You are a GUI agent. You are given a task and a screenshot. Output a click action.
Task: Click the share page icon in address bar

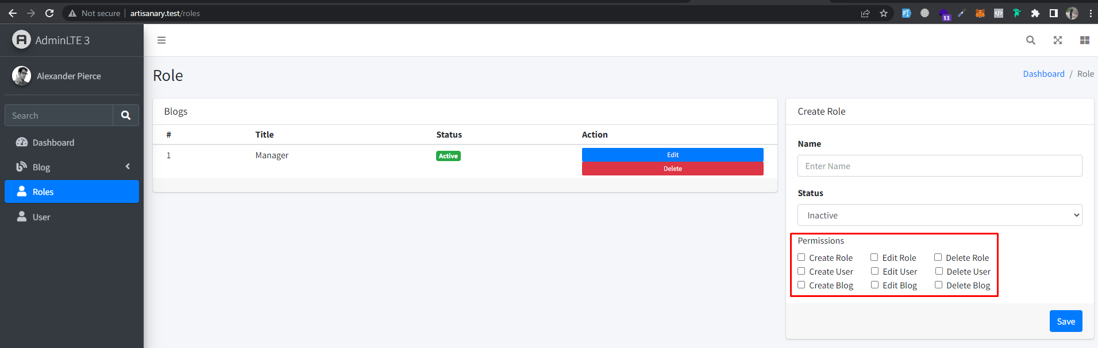[x=865, y=13]
